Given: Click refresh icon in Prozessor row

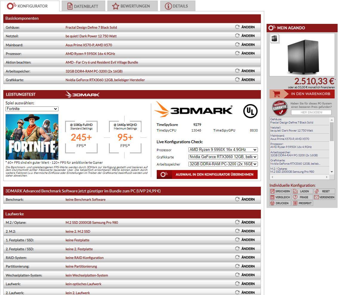Looking at the screenshot, I should (x=237, y=53).
